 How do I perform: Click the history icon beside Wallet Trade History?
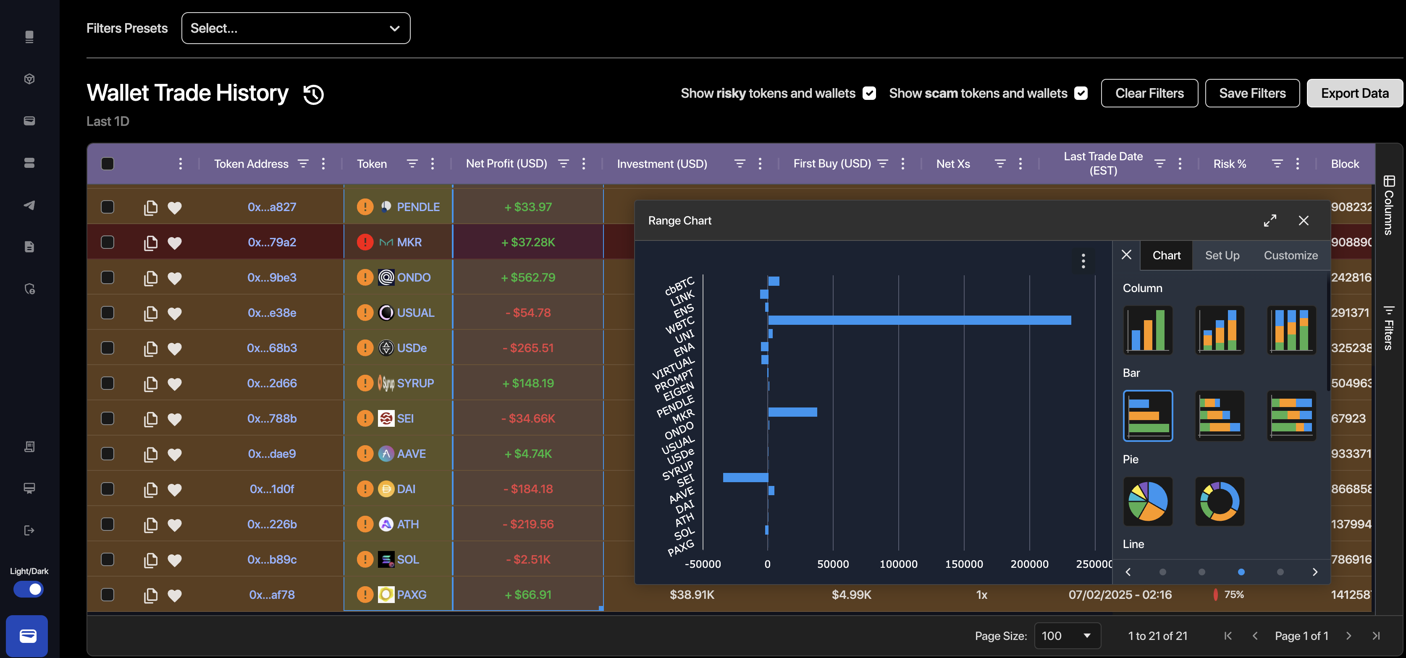click(313, 94)
